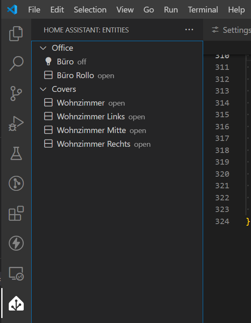The image size is (251, 323).
Task: Click the closing brace on line 324
Action: tap(248, 222)
